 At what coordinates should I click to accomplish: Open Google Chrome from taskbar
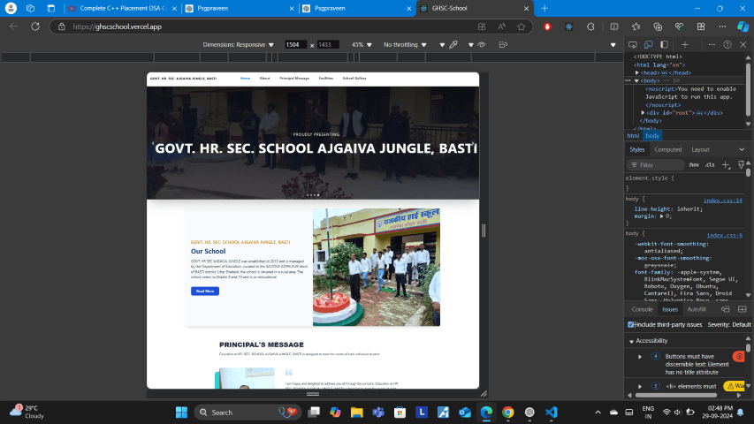(x=507, y=412)
